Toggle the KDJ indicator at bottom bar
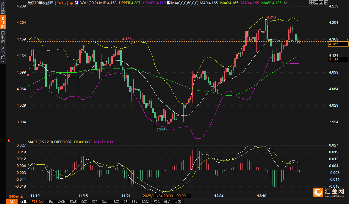The image size is (349, 204). [x=94, y=202]
